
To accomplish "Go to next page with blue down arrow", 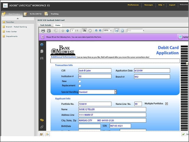I will tap(68, 31).
